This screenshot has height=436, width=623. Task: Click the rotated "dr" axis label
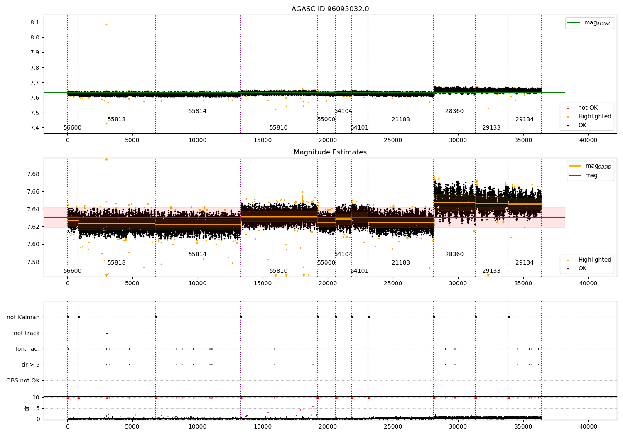(x=27, y=408)
